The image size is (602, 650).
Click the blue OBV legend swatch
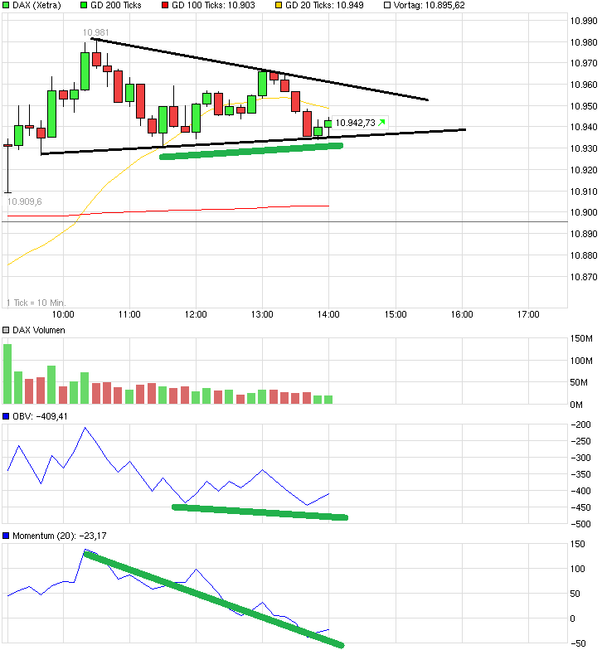pos(6,416)
